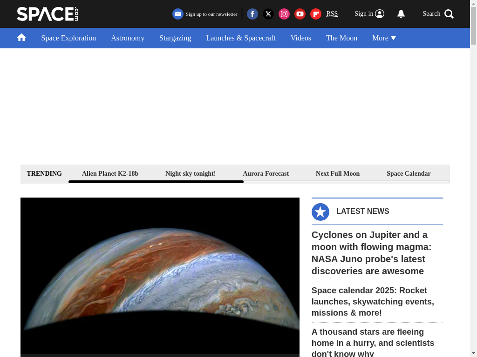Click the Sign in user avatar icon
Viewport: 477px width, 357px height.
click(x=380, y=14)
